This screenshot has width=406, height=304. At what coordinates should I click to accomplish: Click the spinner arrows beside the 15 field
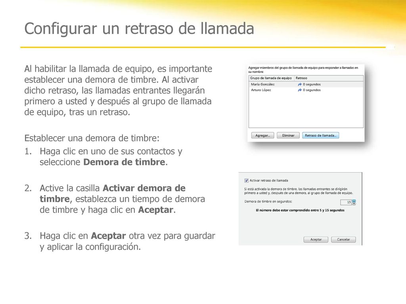click(354, 202)
